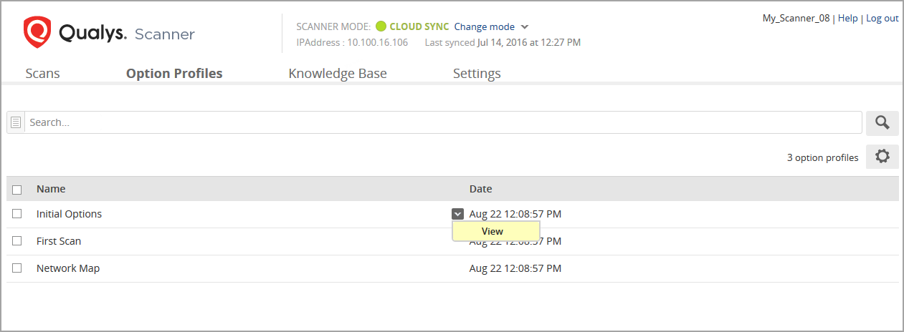Viewport: 904px width, 332px height.
Task: Click the Initial Options row dropdown arrow
Action: pyautogui.click(x=457, y=214)
